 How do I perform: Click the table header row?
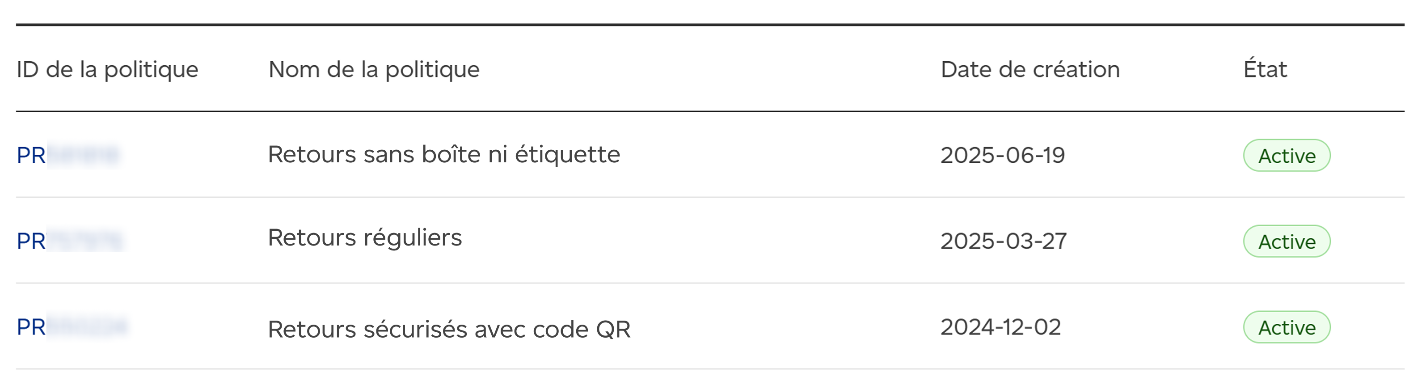tap(709, 70)
